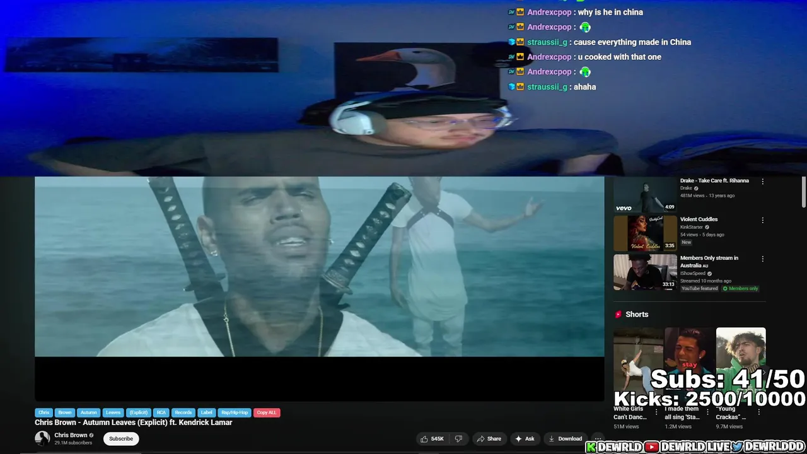Open 'Drake - Take Care ft. Rihanna' title
Screen dimensions: 807x454
click(714, 180)
